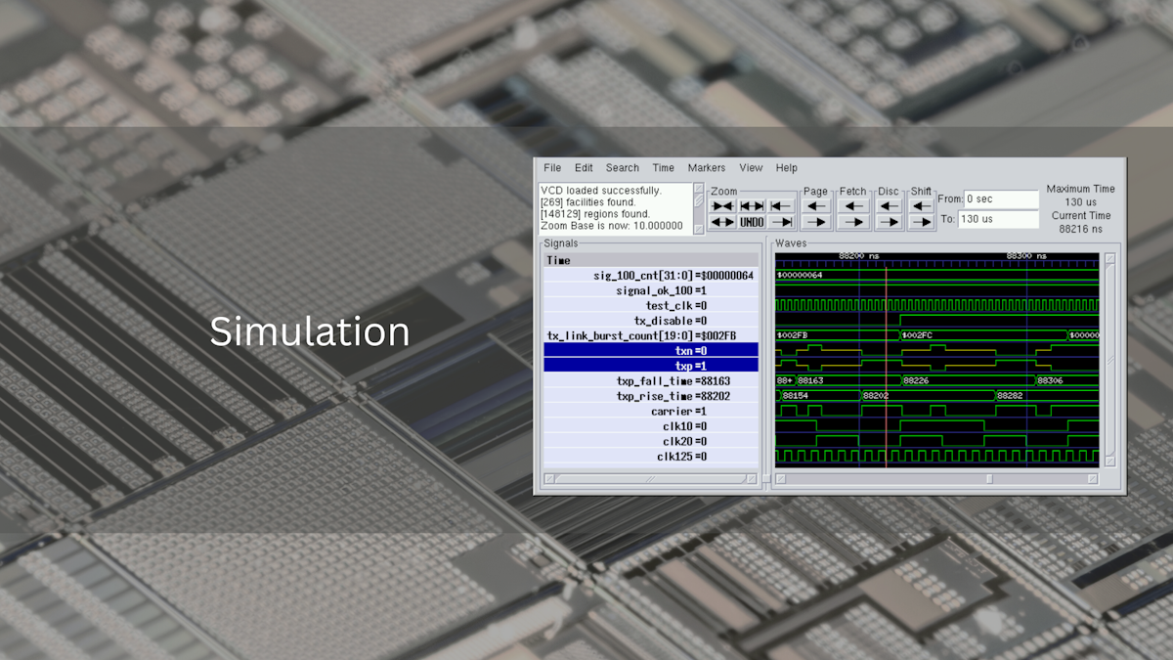Image resolution: width=1173 pixels, height=660 pixels.
Task: Click Waves horizontal scroll-right arrow
Action: point(1092,478)
